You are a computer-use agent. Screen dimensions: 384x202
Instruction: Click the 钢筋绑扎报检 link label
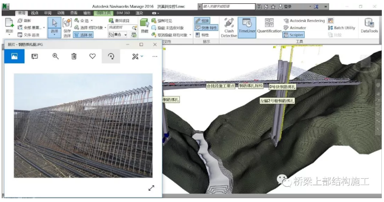coord(251,86)
